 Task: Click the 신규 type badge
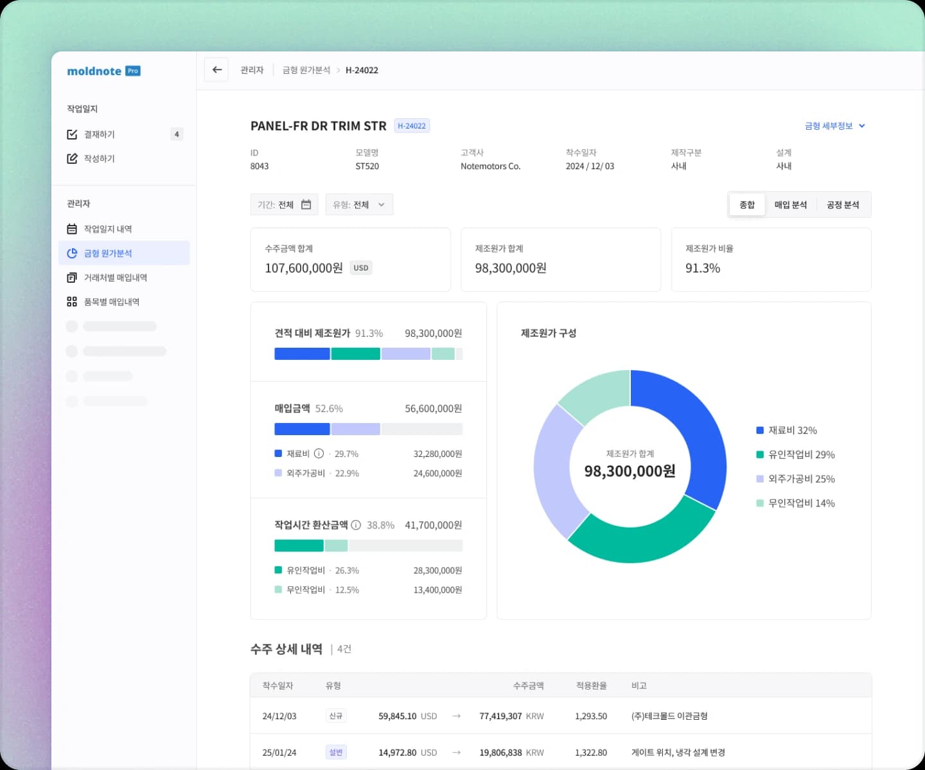pos(336,716)
